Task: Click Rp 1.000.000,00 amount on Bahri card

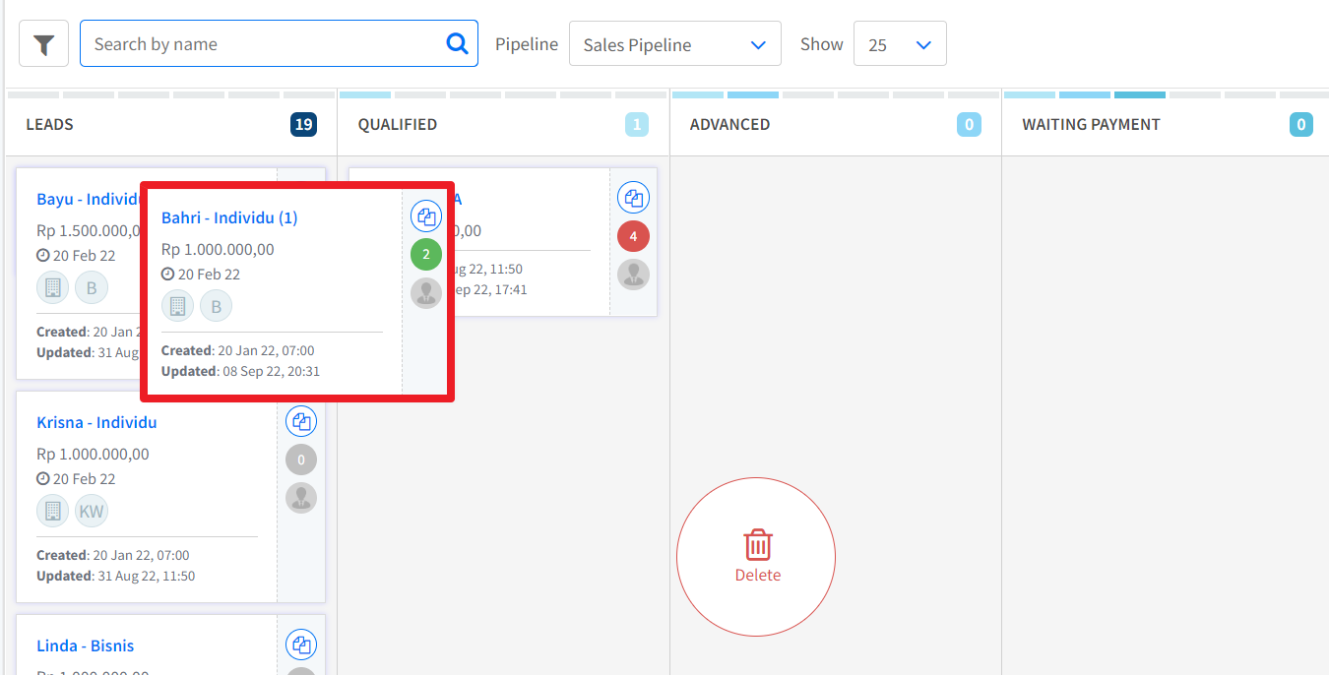Action: [x=218, y=249]
